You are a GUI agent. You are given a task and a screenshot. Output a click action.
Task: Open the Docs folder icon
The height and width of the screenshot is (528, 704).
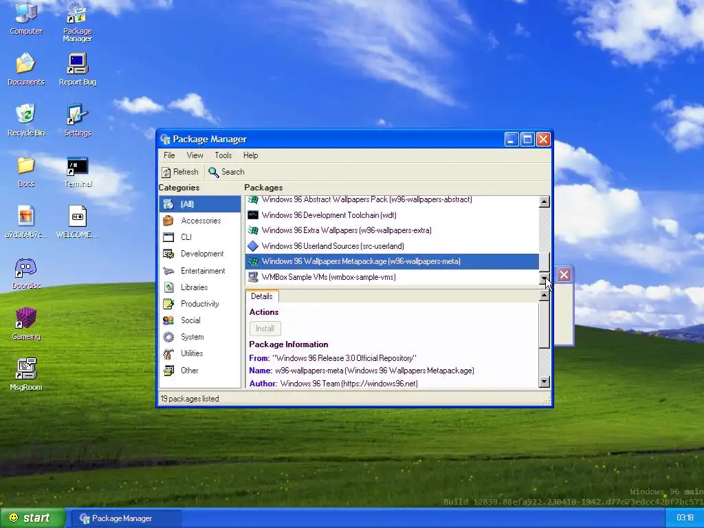pyautogui.click(x=26, y=171)
